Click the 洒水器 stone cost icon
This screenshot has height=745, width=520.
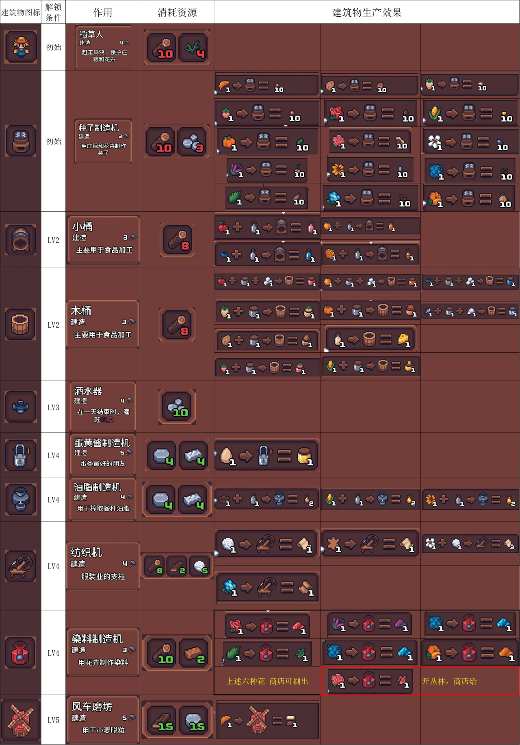[x=177, y=406]
